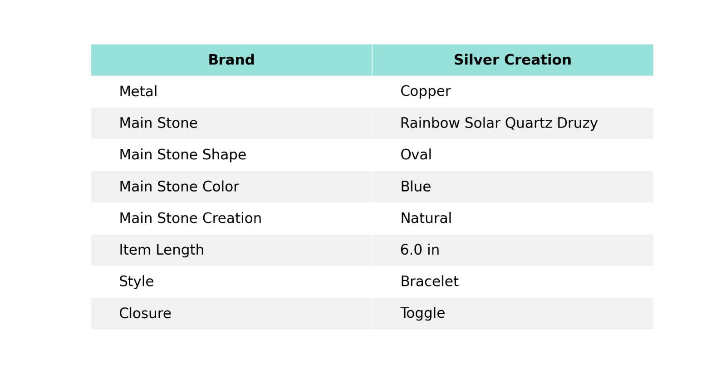Click the Main Stone label
This screenshot has width=726, height=370.
coord(158,123)
